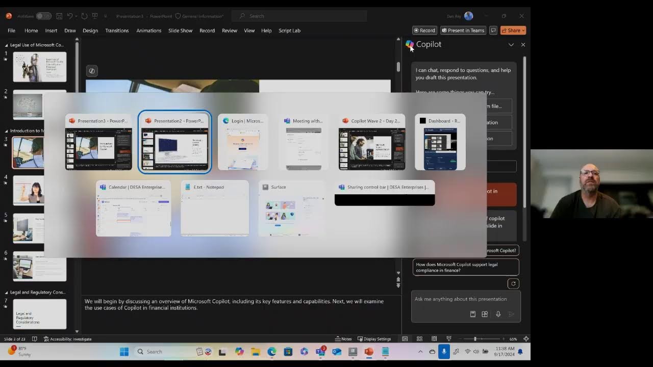This screenshot has height=367, width=653.
Task: Toggle the AutoSave switch
Action: point(44,16)
